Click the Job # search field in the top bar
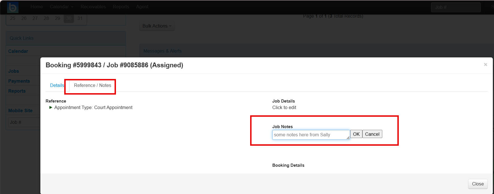 [x=456, y=7]
